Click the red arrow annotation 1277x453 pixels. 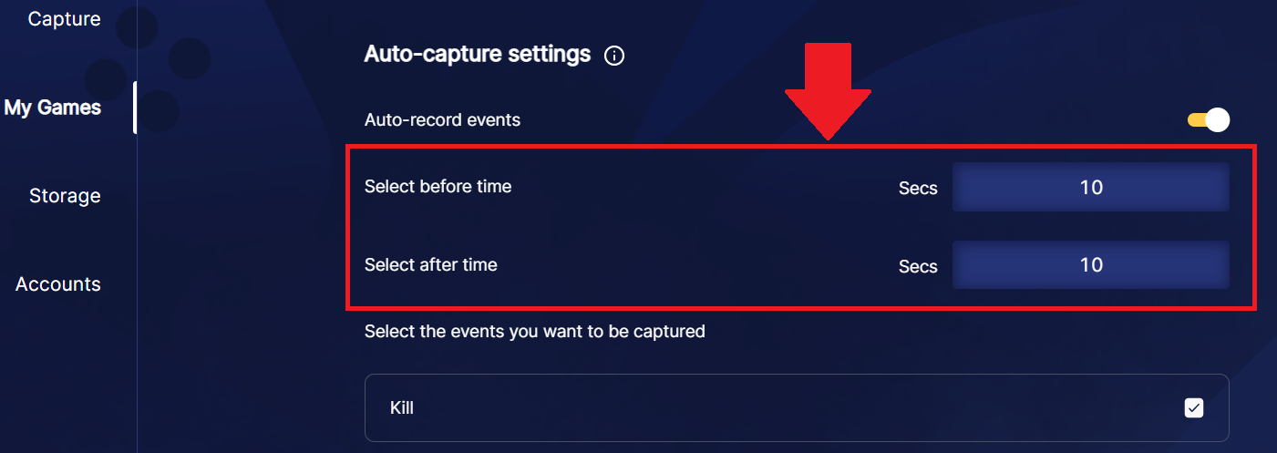(x=828, y=89)
